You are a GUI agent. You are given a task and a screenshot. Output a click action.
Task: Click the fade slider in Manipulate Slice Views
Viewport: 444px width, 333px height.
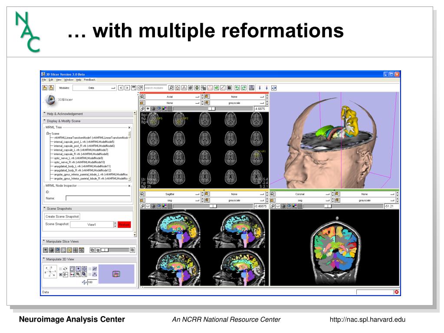click(115, 250)
